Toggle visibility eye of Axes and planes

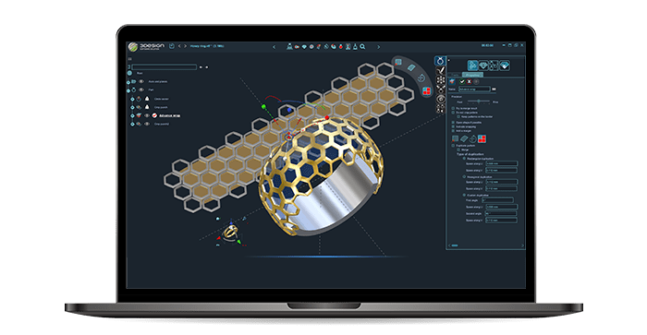(141, 81)
